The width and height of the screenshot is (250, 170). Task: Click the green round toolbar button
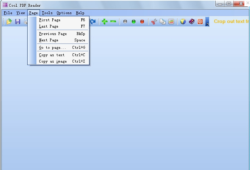coord(134,22)
